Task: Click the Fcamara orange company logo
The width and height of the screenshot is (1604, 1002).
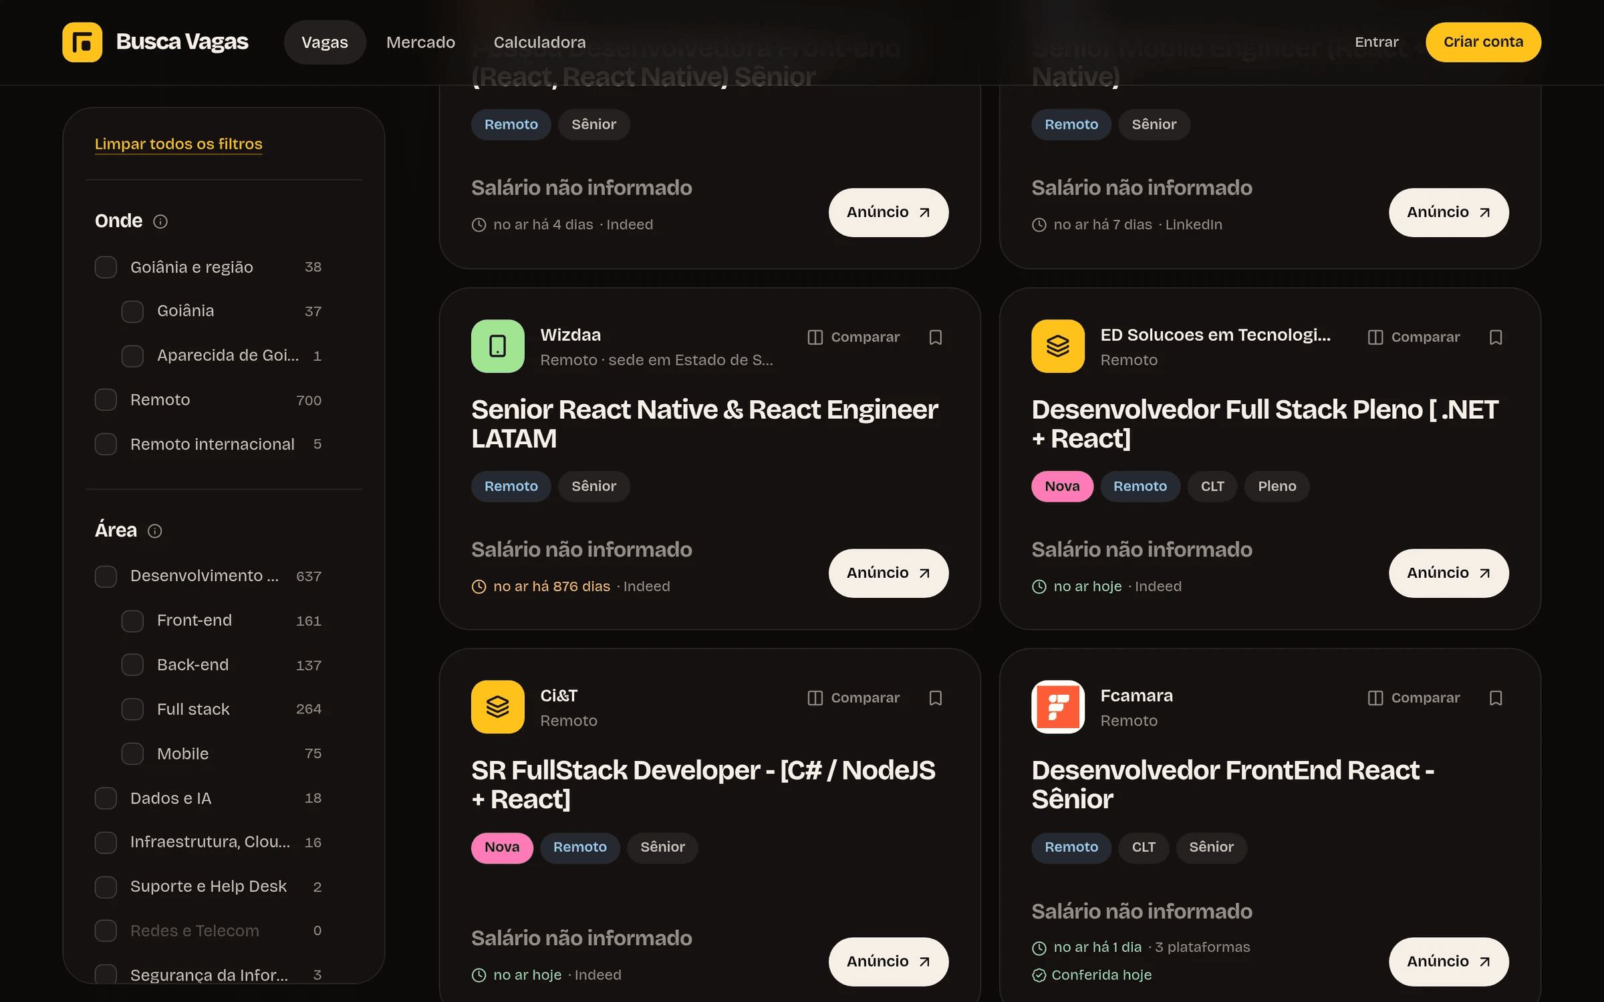Action: 1058,707
